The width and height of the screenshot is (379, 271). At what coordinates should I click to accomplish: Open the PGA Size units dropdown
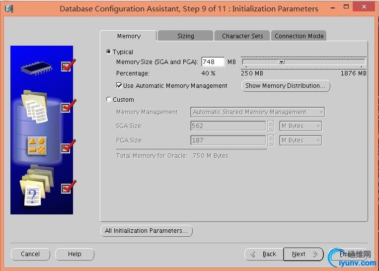pyautogui.click(x=301, y=140)
